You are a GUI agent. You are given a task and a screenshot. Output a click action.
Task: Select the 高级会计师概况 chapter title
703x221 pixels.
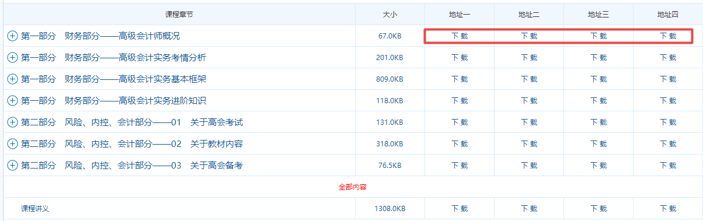click(100, 36)
